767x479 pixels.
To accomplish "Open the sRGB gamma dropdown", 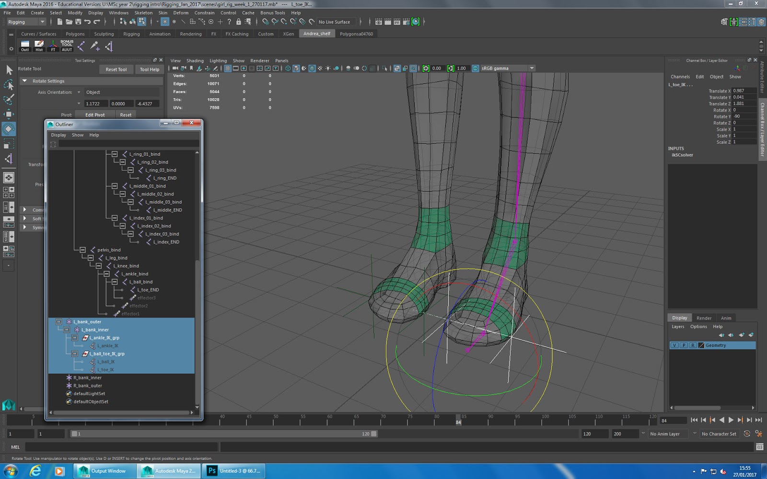I will 532,68.
